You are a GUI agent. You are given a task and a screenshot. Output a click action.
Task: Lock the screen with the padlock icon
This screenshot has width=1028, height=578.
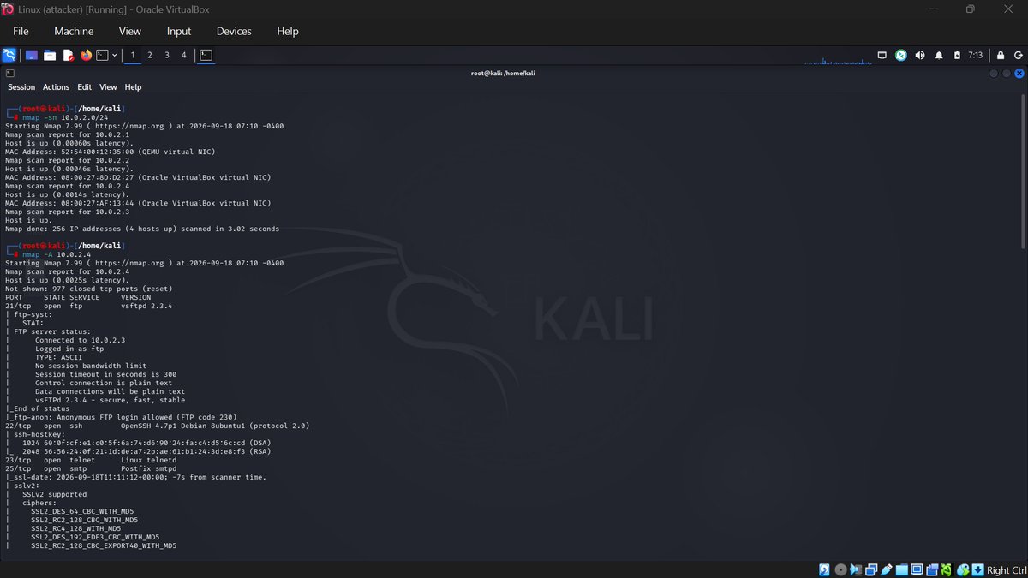pos(1000,56)
